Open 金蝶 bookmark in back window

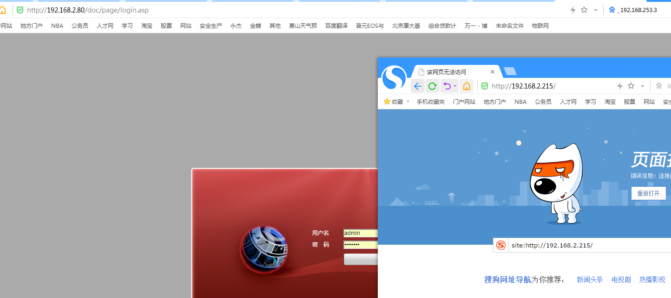(x=256, y=26)
